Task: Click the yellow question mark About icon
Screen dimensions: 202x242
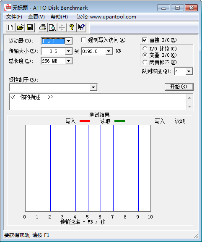Action: click(72, 28)
